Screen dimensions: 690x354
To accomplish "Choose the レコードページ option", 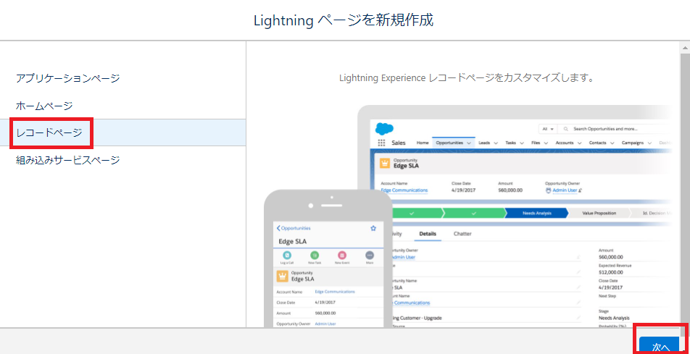I will [x=122, y=132].
